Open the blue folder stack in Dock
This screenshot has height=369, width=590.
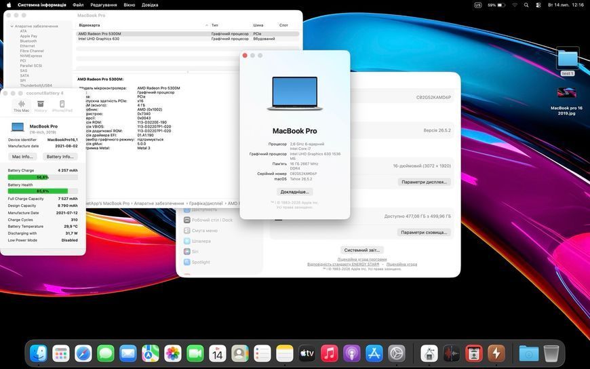pyautogui.click(x=529, y=353)
